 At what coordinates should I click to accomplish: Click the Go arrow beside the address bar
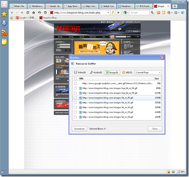pyautogui.click(x=119, y=13)
